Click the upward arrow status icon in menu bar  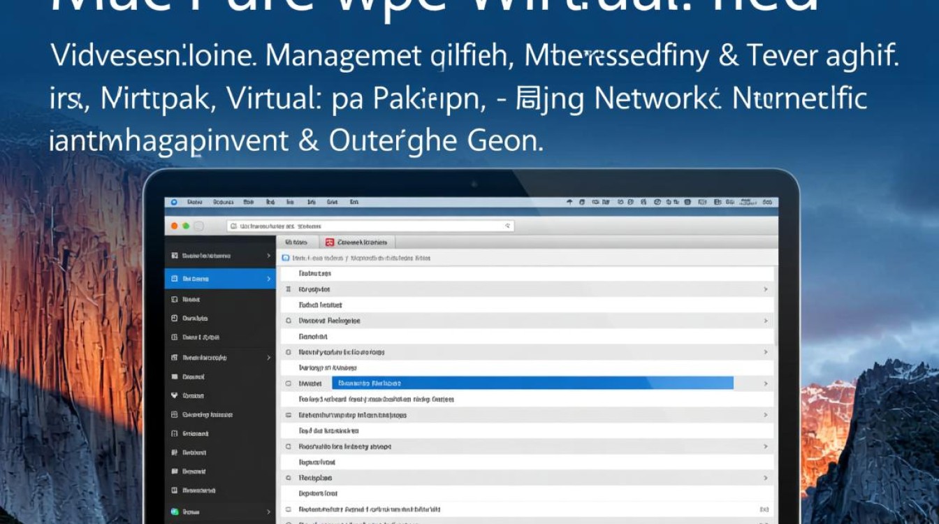pyautogui.click(x=569, y=202)
